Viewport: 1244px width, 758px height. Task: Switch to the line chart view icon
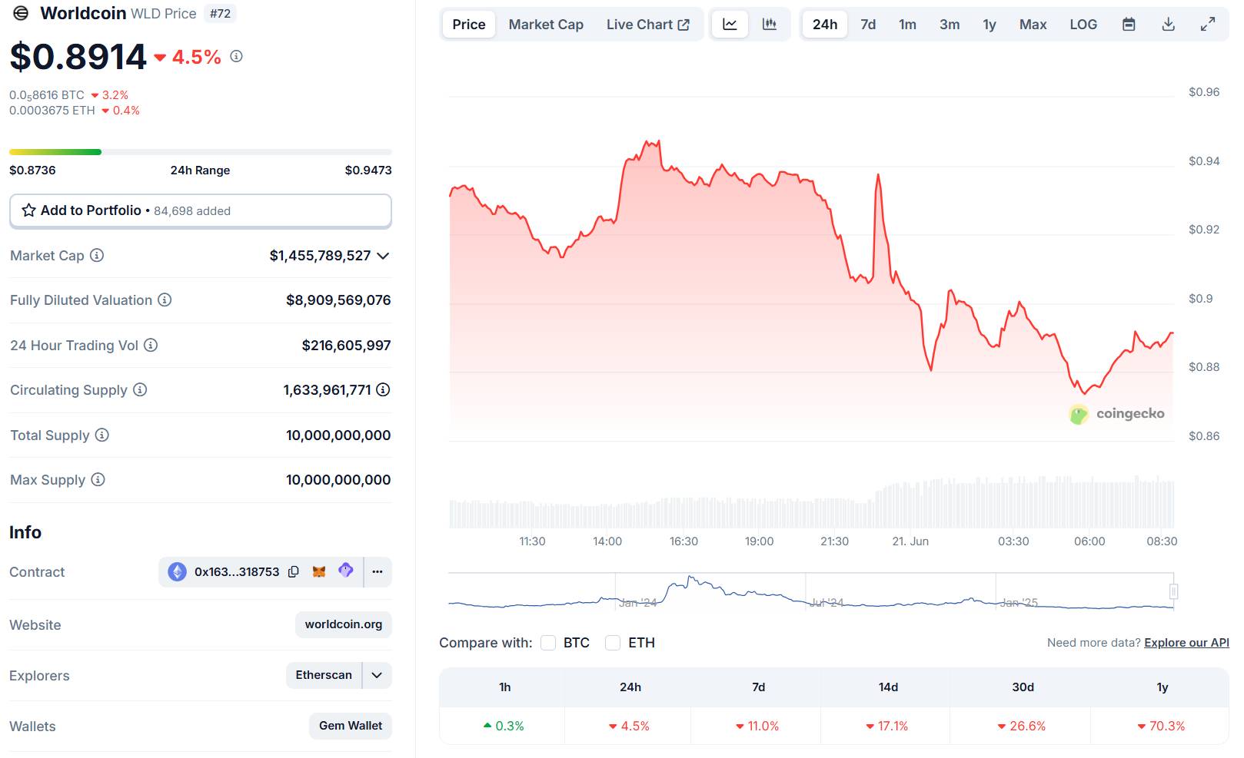click(730, 25)
